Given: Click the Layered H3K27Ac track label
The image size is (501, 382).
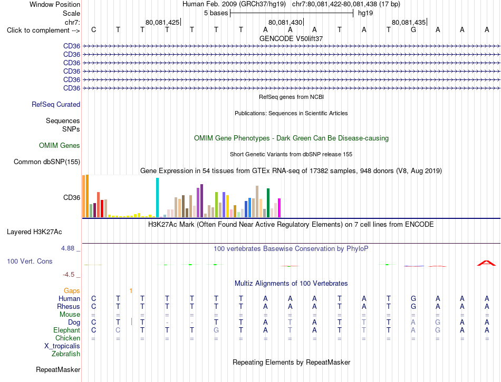Looking at the screenshot, I should tap(34, 232).
